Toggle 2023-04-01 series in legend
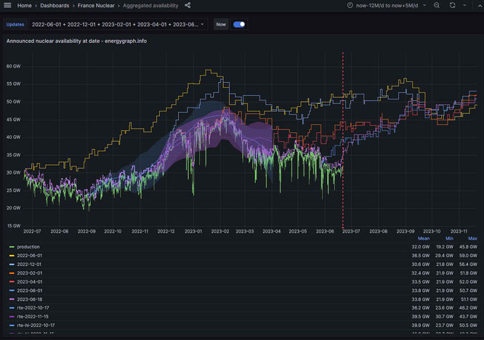The width and height of the screenshot is (484, 340). [30, 282]
